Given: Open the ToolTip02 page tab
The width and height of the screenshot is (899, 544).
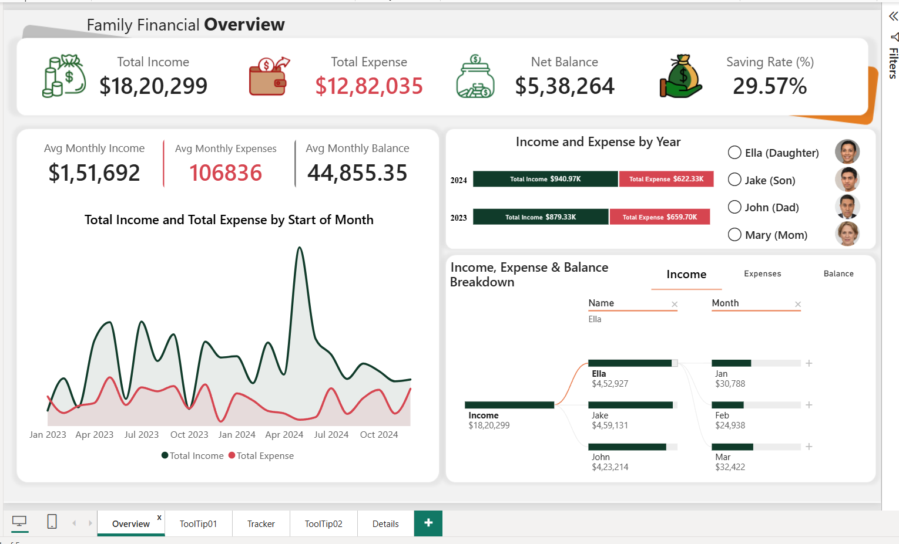Looking at the screenshot, I should 324,523.
